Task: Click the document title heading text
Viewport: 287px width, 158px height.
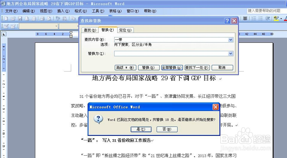Action: click(154, 78)
